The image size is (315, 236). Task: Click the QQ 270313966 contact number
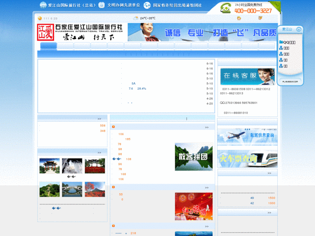(x=233, y=103)
